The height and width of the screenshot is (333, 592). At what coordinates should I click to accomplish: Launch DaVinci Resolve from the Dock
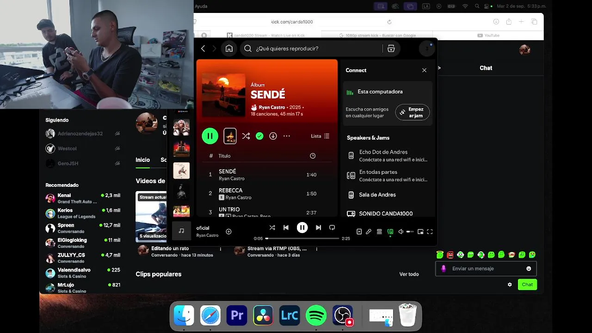click(263, 316)
